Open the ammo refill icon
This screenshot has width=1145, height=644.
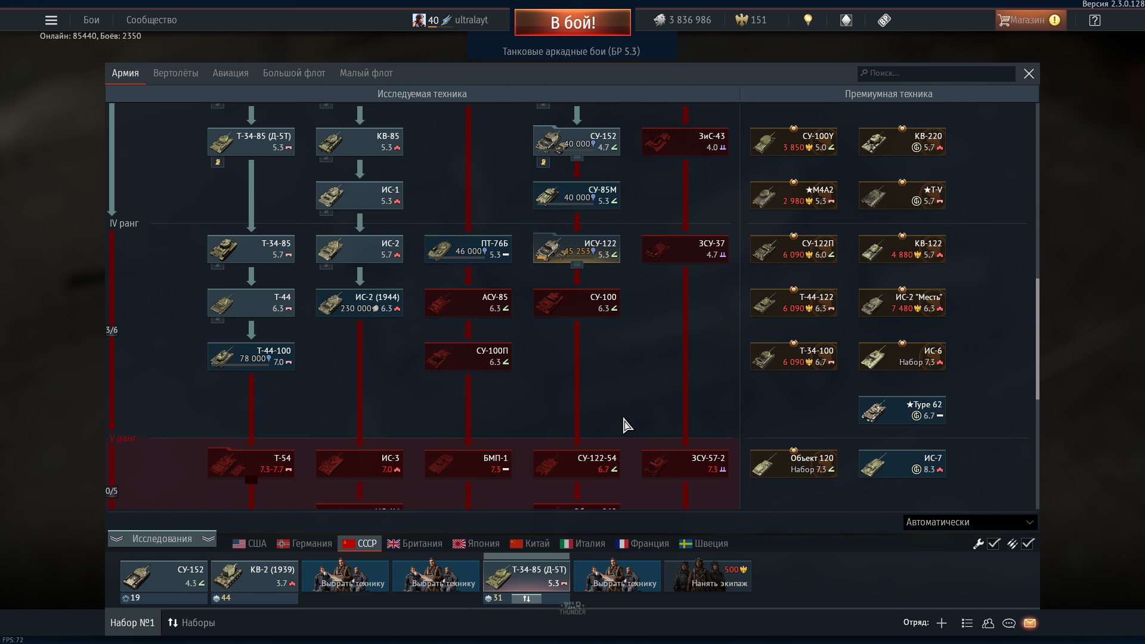click(x=1012, y=544)
